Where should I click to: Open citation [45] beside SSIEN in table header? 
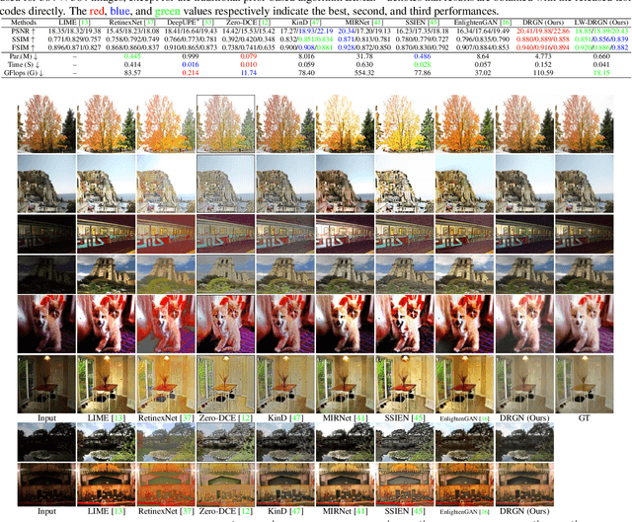coord(434,22)
